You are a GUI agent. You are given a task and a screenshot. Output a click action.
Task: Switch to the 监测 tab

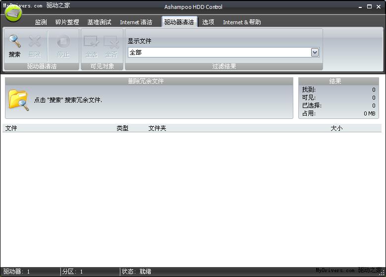[41, 22]
